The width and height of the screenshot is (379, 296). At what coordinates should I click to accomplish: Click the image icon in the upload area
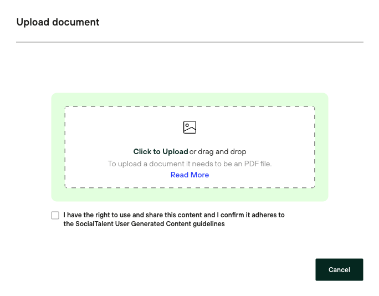(x=189, y=127)
